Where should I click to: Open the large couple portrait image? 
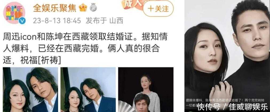pos(227,56)
